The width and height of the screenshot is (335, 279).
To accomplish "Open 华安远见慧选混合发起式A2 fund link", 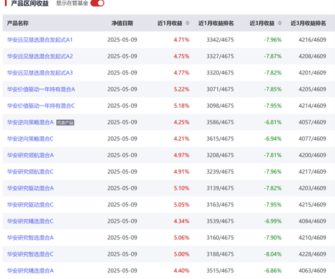I will point(40,56).
